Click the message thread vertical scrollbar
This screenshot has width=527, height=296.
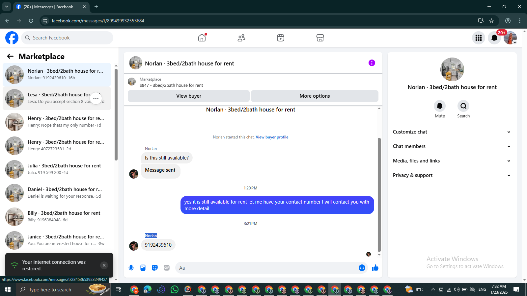pyautogui.click(x=379, y=195)
